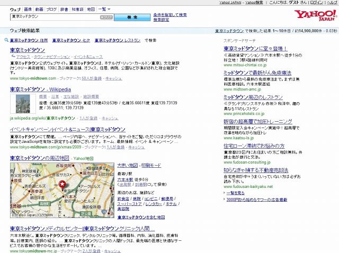
Task: Open 東京ミッドタウンの周辺地図 map result
Action: pos(40,158)
